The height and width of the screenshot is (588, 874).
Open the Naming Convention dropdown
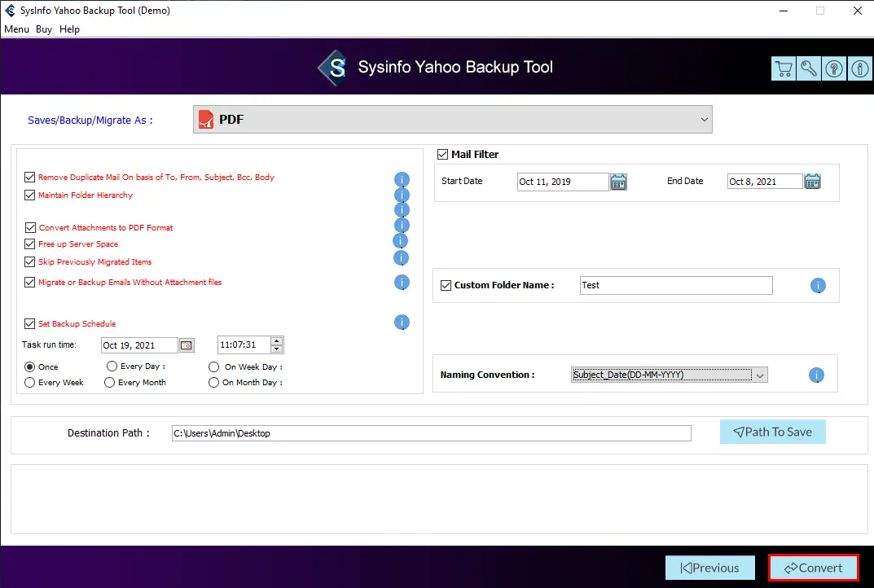759,375
